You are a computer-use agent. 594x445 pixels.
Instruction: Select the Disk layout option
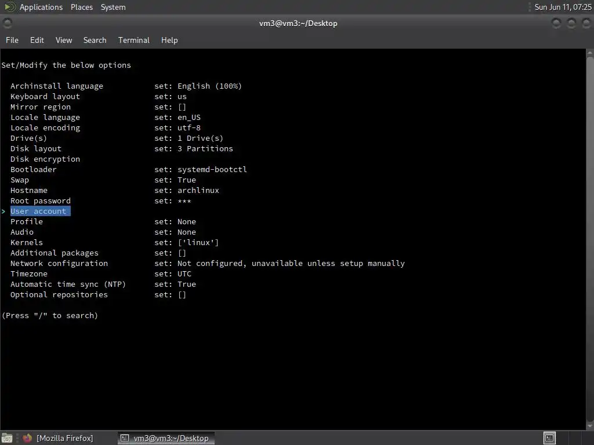point(36,149)
